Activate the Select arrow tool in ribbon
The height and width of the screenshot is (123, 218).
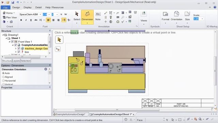pyautogui.click(x=77, y=17)
